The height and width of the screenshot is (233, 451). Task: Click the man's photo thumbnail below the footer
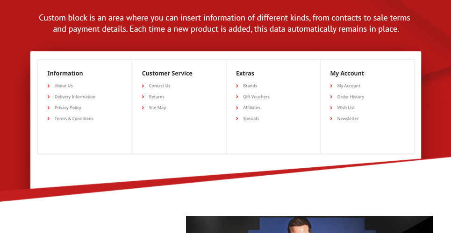pyautogui.click(x=309, y=225)
